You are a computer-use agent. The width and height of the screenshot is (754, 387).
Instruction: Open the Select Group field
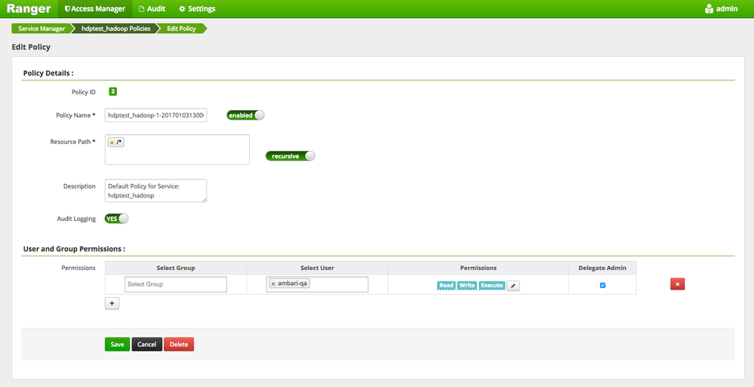pos(176,284)
